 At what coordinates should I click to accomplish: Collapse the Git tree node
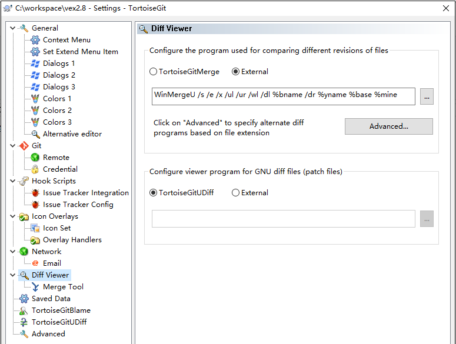click(13, 146)
